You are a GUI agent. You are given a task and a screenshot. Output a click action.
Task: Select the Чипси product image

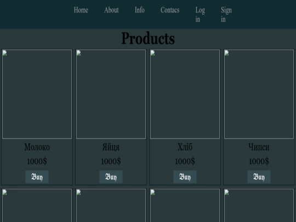coord(259,94)
